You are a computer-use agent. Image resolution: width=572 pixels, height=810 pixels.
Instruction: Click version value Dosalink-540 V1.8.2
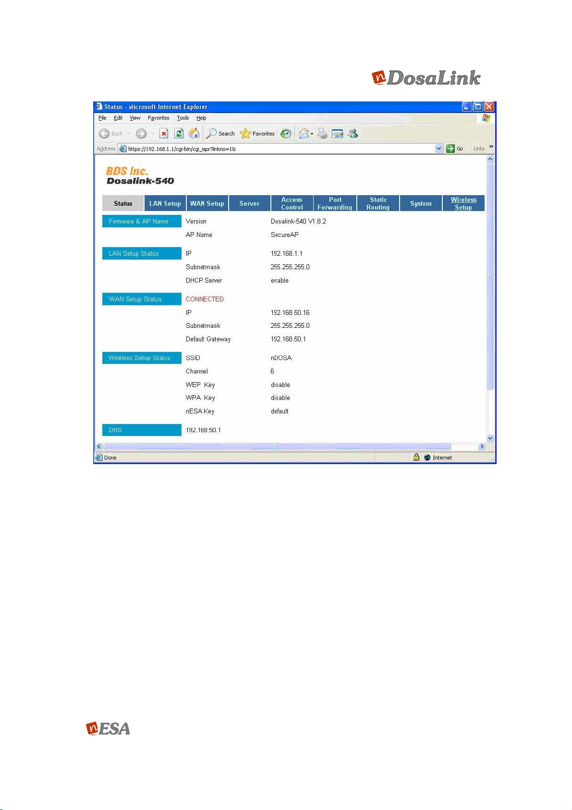298,221
